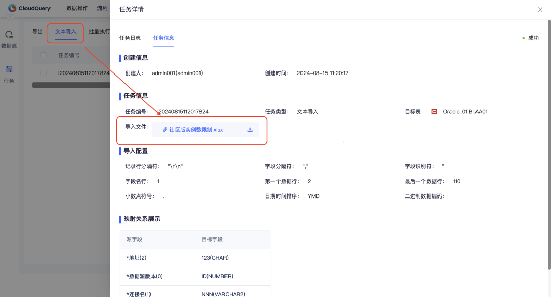Click the NNN(VARCHAR2) target field cell
This screenshot has width=551, height=297.
point(233,292)
